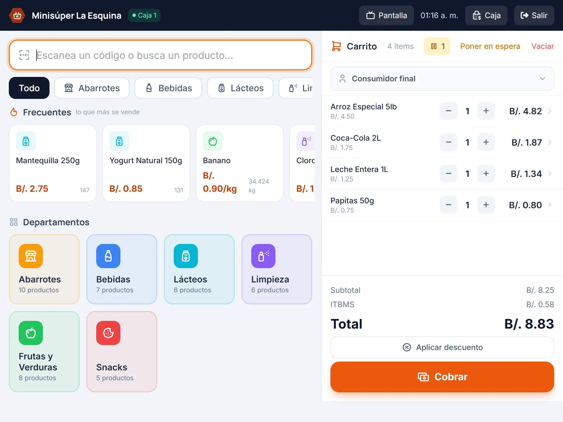
Task: Click the purple Limpieza spray icon
Action: [263, 256]
